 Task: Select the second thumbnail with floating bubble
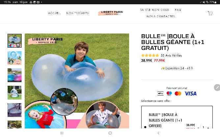click(x=14, y=58)
